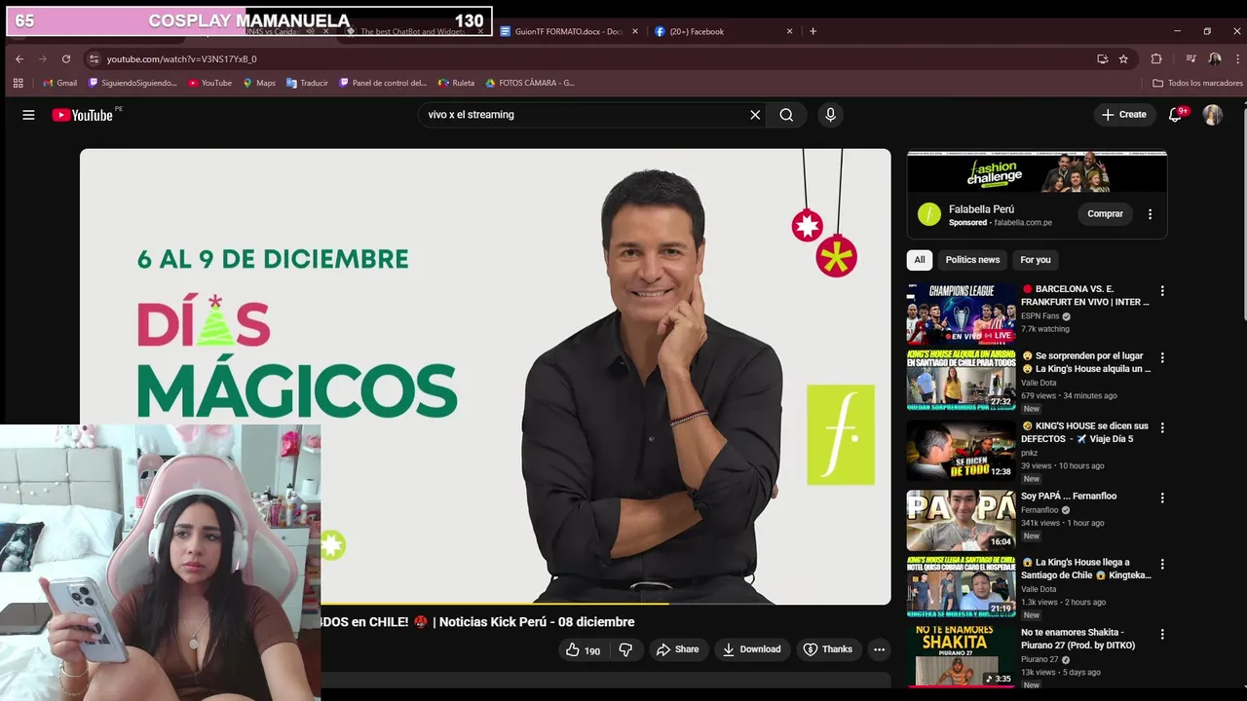
Task: Open Maps bookmark
Action: [259, 83]
